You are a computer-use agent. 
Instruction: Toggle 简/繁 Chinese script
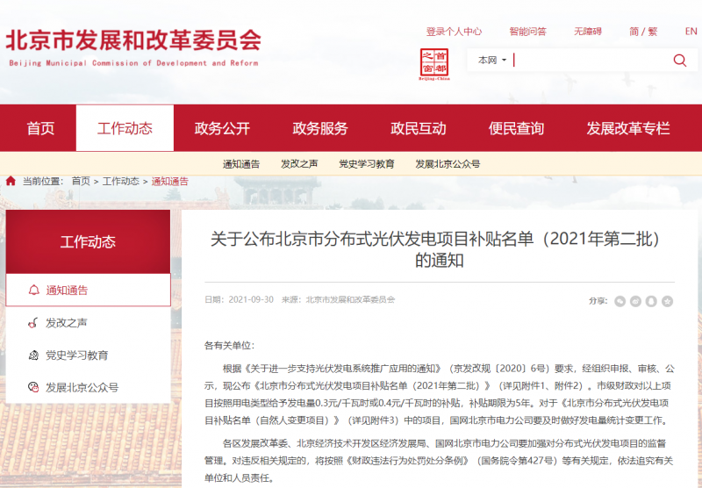(x=642, y=32)
